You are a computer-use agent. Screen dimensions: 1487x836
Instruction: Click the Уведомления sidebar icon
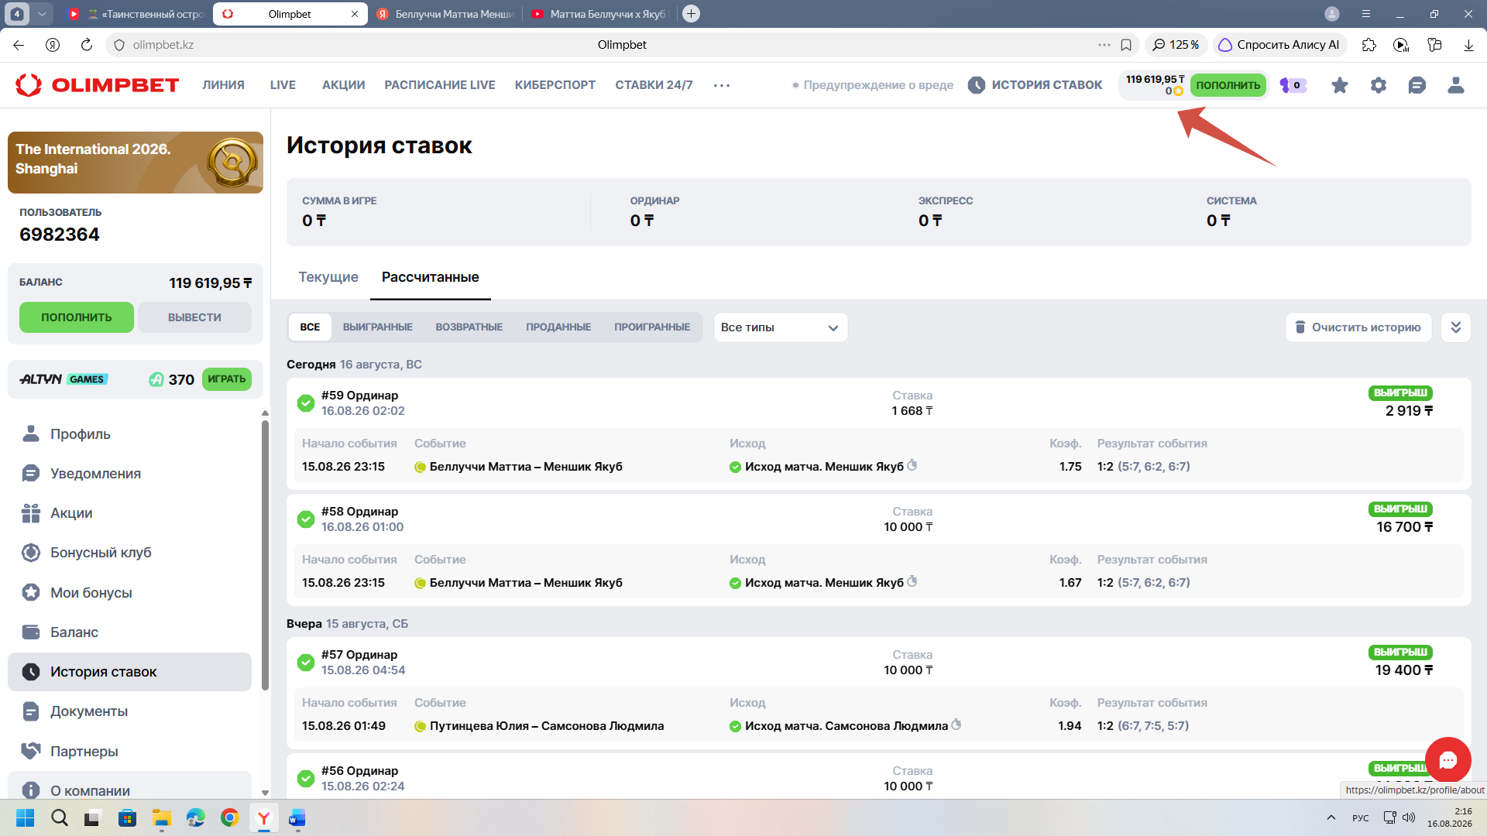(31, 473)
